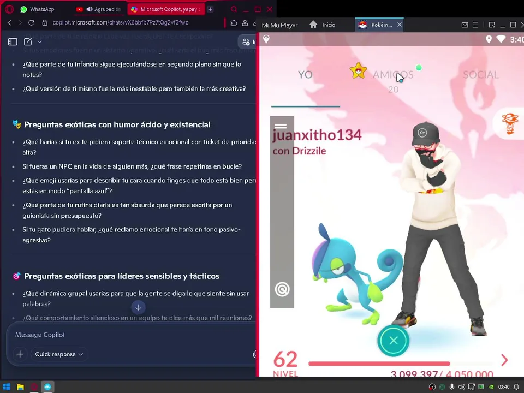This screenshot has height=393, width=524.
Task: Open the Opera extensions cube icon
Action: coord(234,23)
